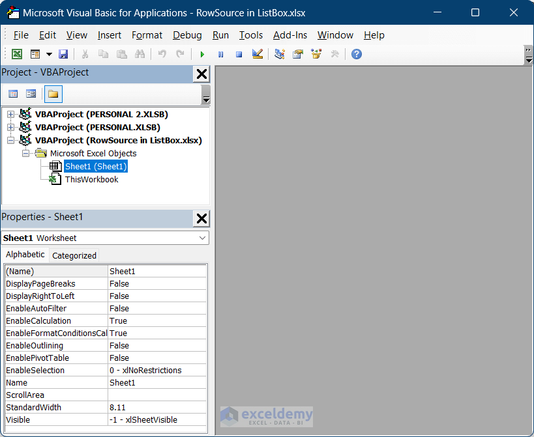The width and height of the screenshot is (534, 437).
Task: Click EnableCalculation value True
Action: (x=157, y=320)
